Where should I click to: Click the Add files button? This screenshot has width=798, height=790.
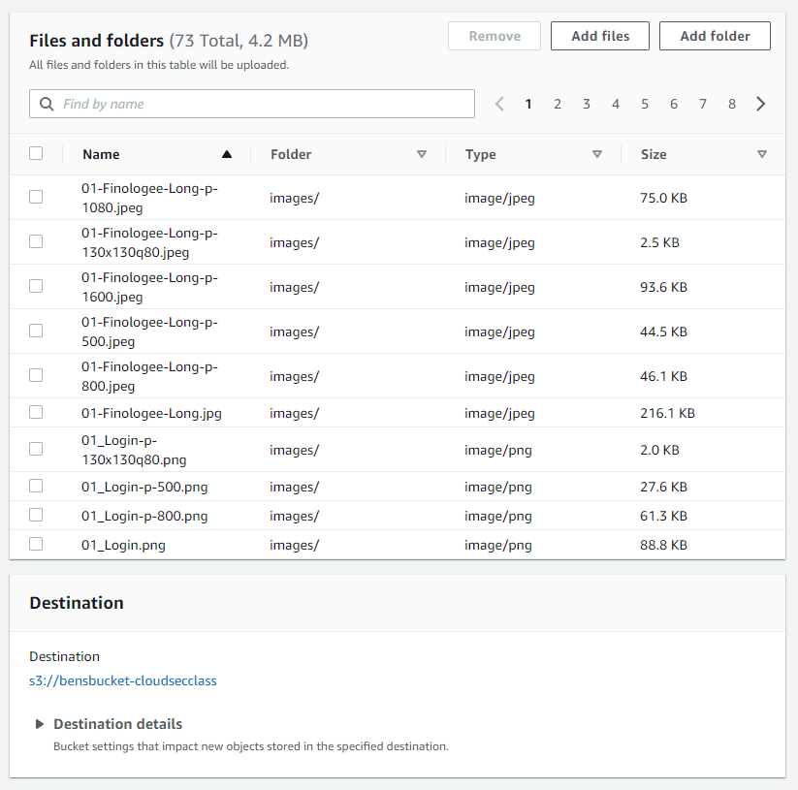(600, 36)
